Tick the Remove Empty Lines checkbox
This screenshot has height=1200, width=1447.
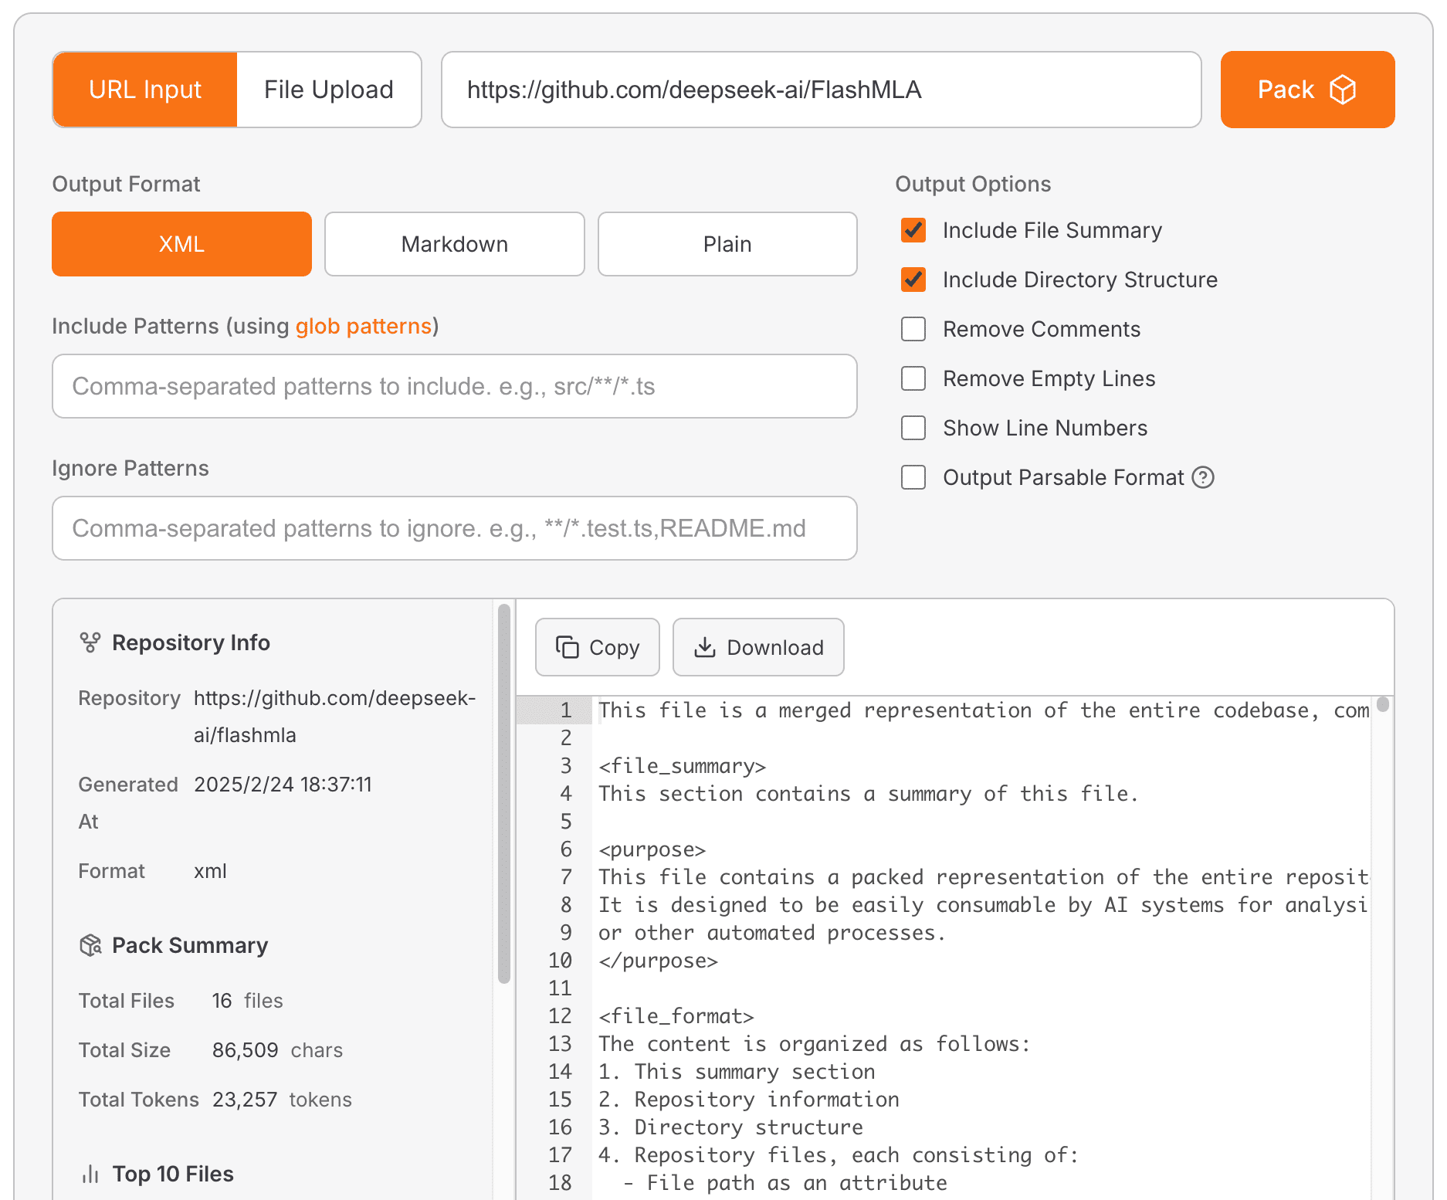coord(913,378)
